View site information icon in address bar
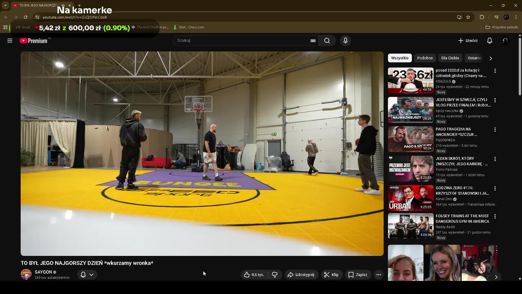522x294 pixels. click(x=37, y=17)
